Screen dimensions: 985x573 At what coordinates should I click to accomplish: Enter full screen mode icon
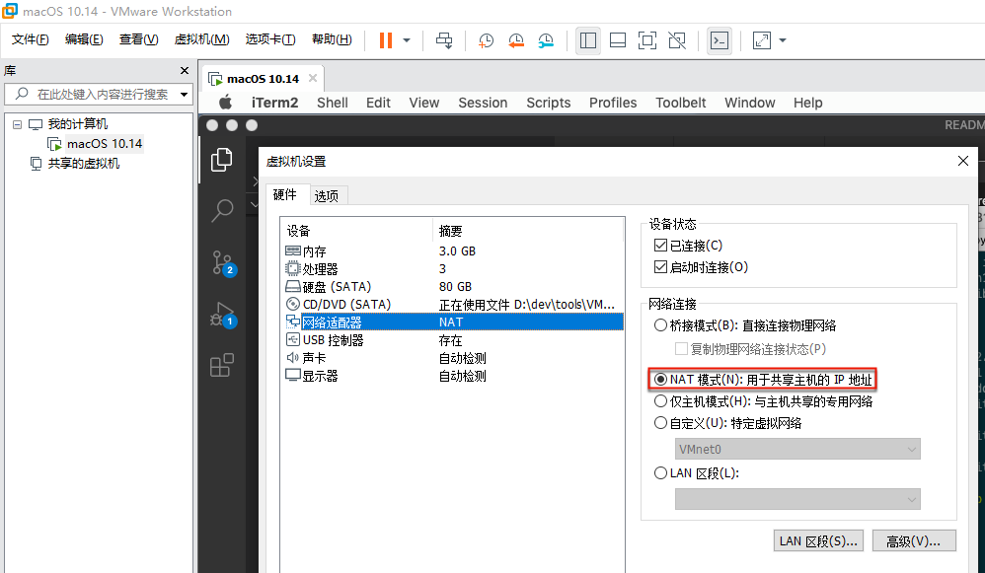(647, 40)
